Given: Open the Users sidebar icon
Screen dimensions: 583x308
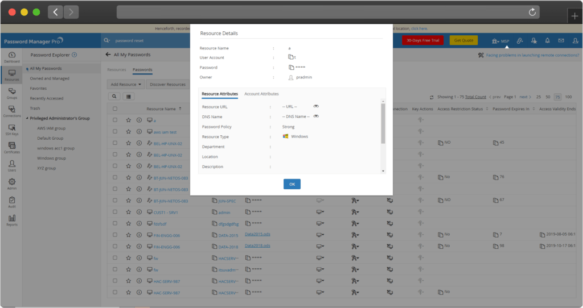Looking at the screenshot, I should (12, 165).
